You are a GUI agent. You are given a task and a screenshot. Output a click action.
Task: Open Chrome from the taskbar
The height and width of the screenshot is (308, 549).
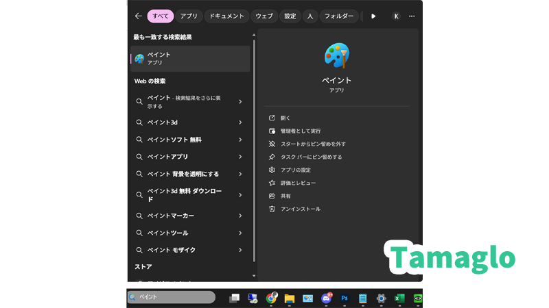[271, 298]
